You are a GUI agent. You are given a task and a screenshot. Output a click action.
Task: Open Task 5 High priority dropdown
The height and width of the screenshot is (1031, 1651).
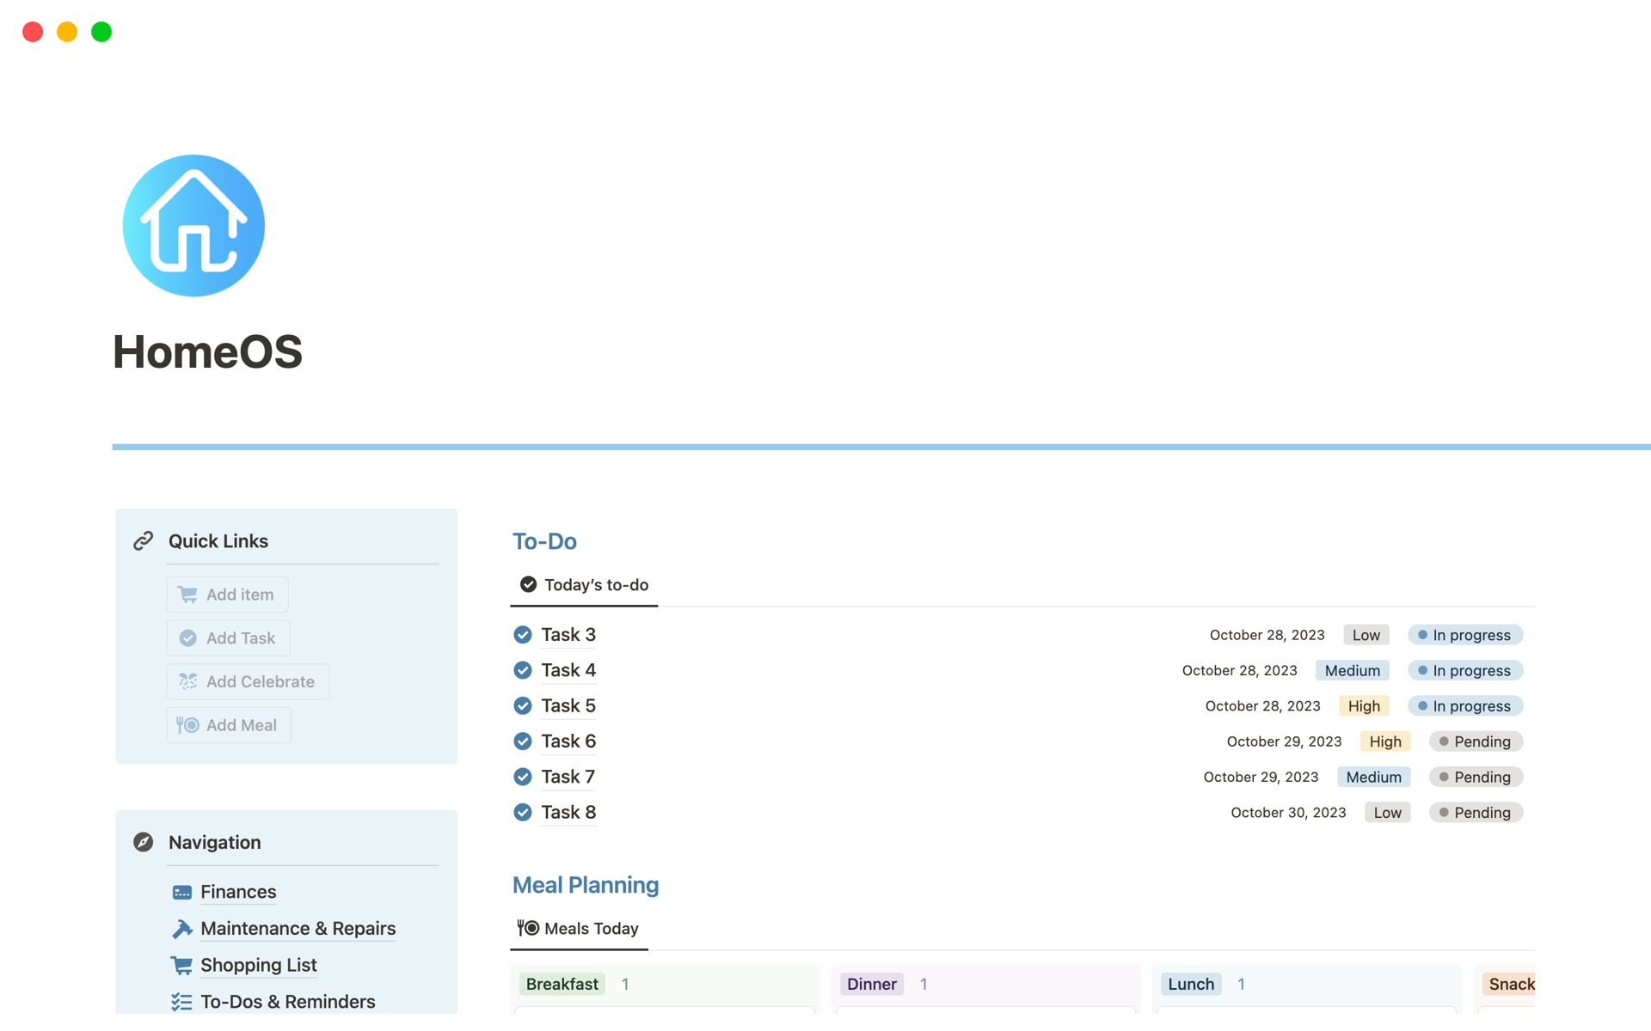1363,706
